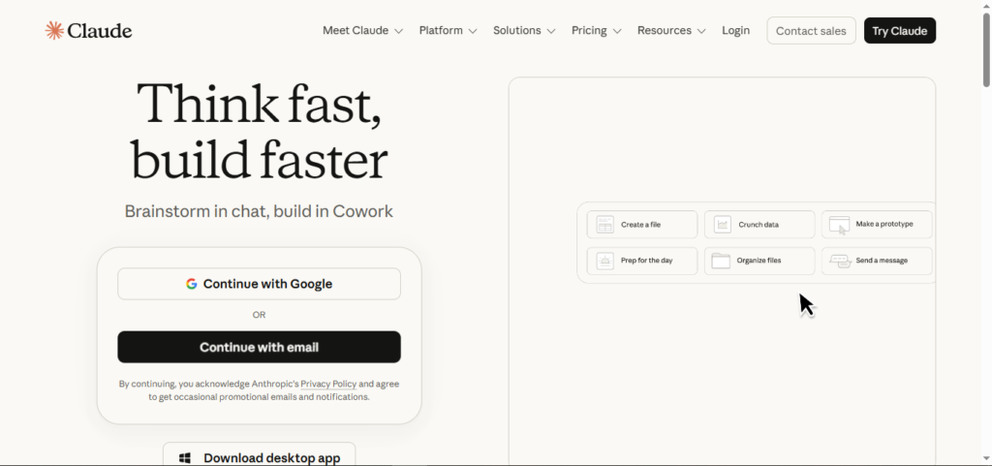992x466 pixels.
Task: Expand the Pricing chevron
Action: (x=617, y=31)
